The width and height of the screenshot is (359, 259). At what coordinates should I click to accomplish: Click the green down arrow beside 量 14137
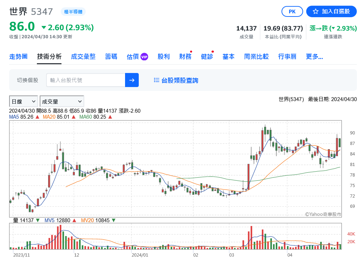click(38, 220)
